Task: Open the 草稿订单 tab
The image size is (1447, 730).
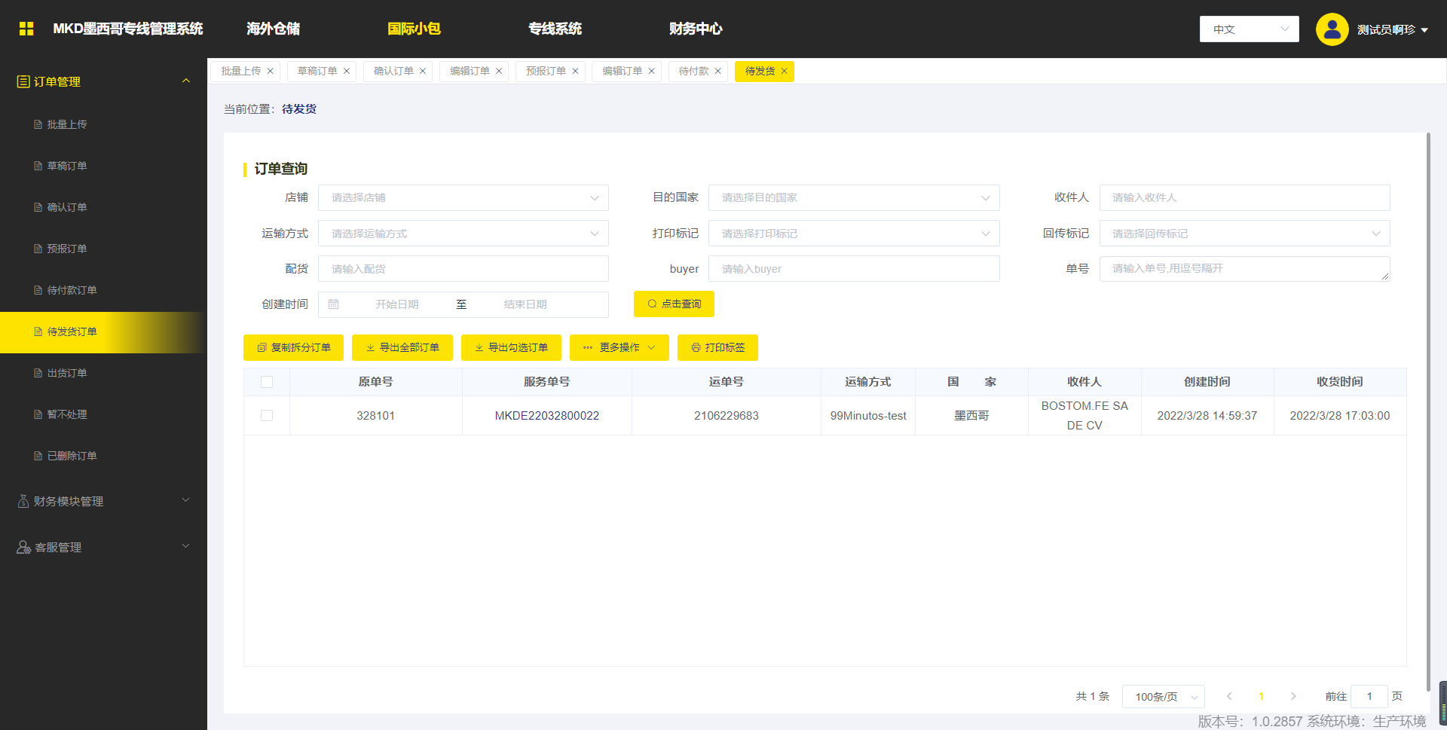Action: [x=317, y=72]
